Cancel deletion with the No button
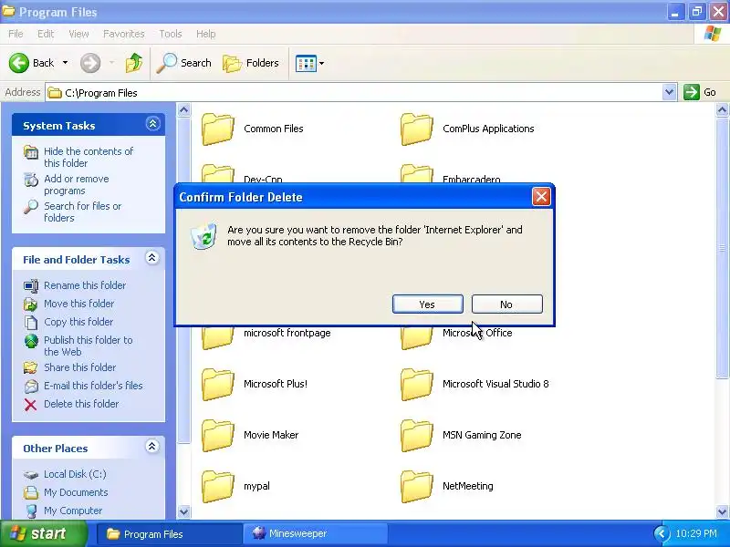730x547 pixels. tap(507, 304)
